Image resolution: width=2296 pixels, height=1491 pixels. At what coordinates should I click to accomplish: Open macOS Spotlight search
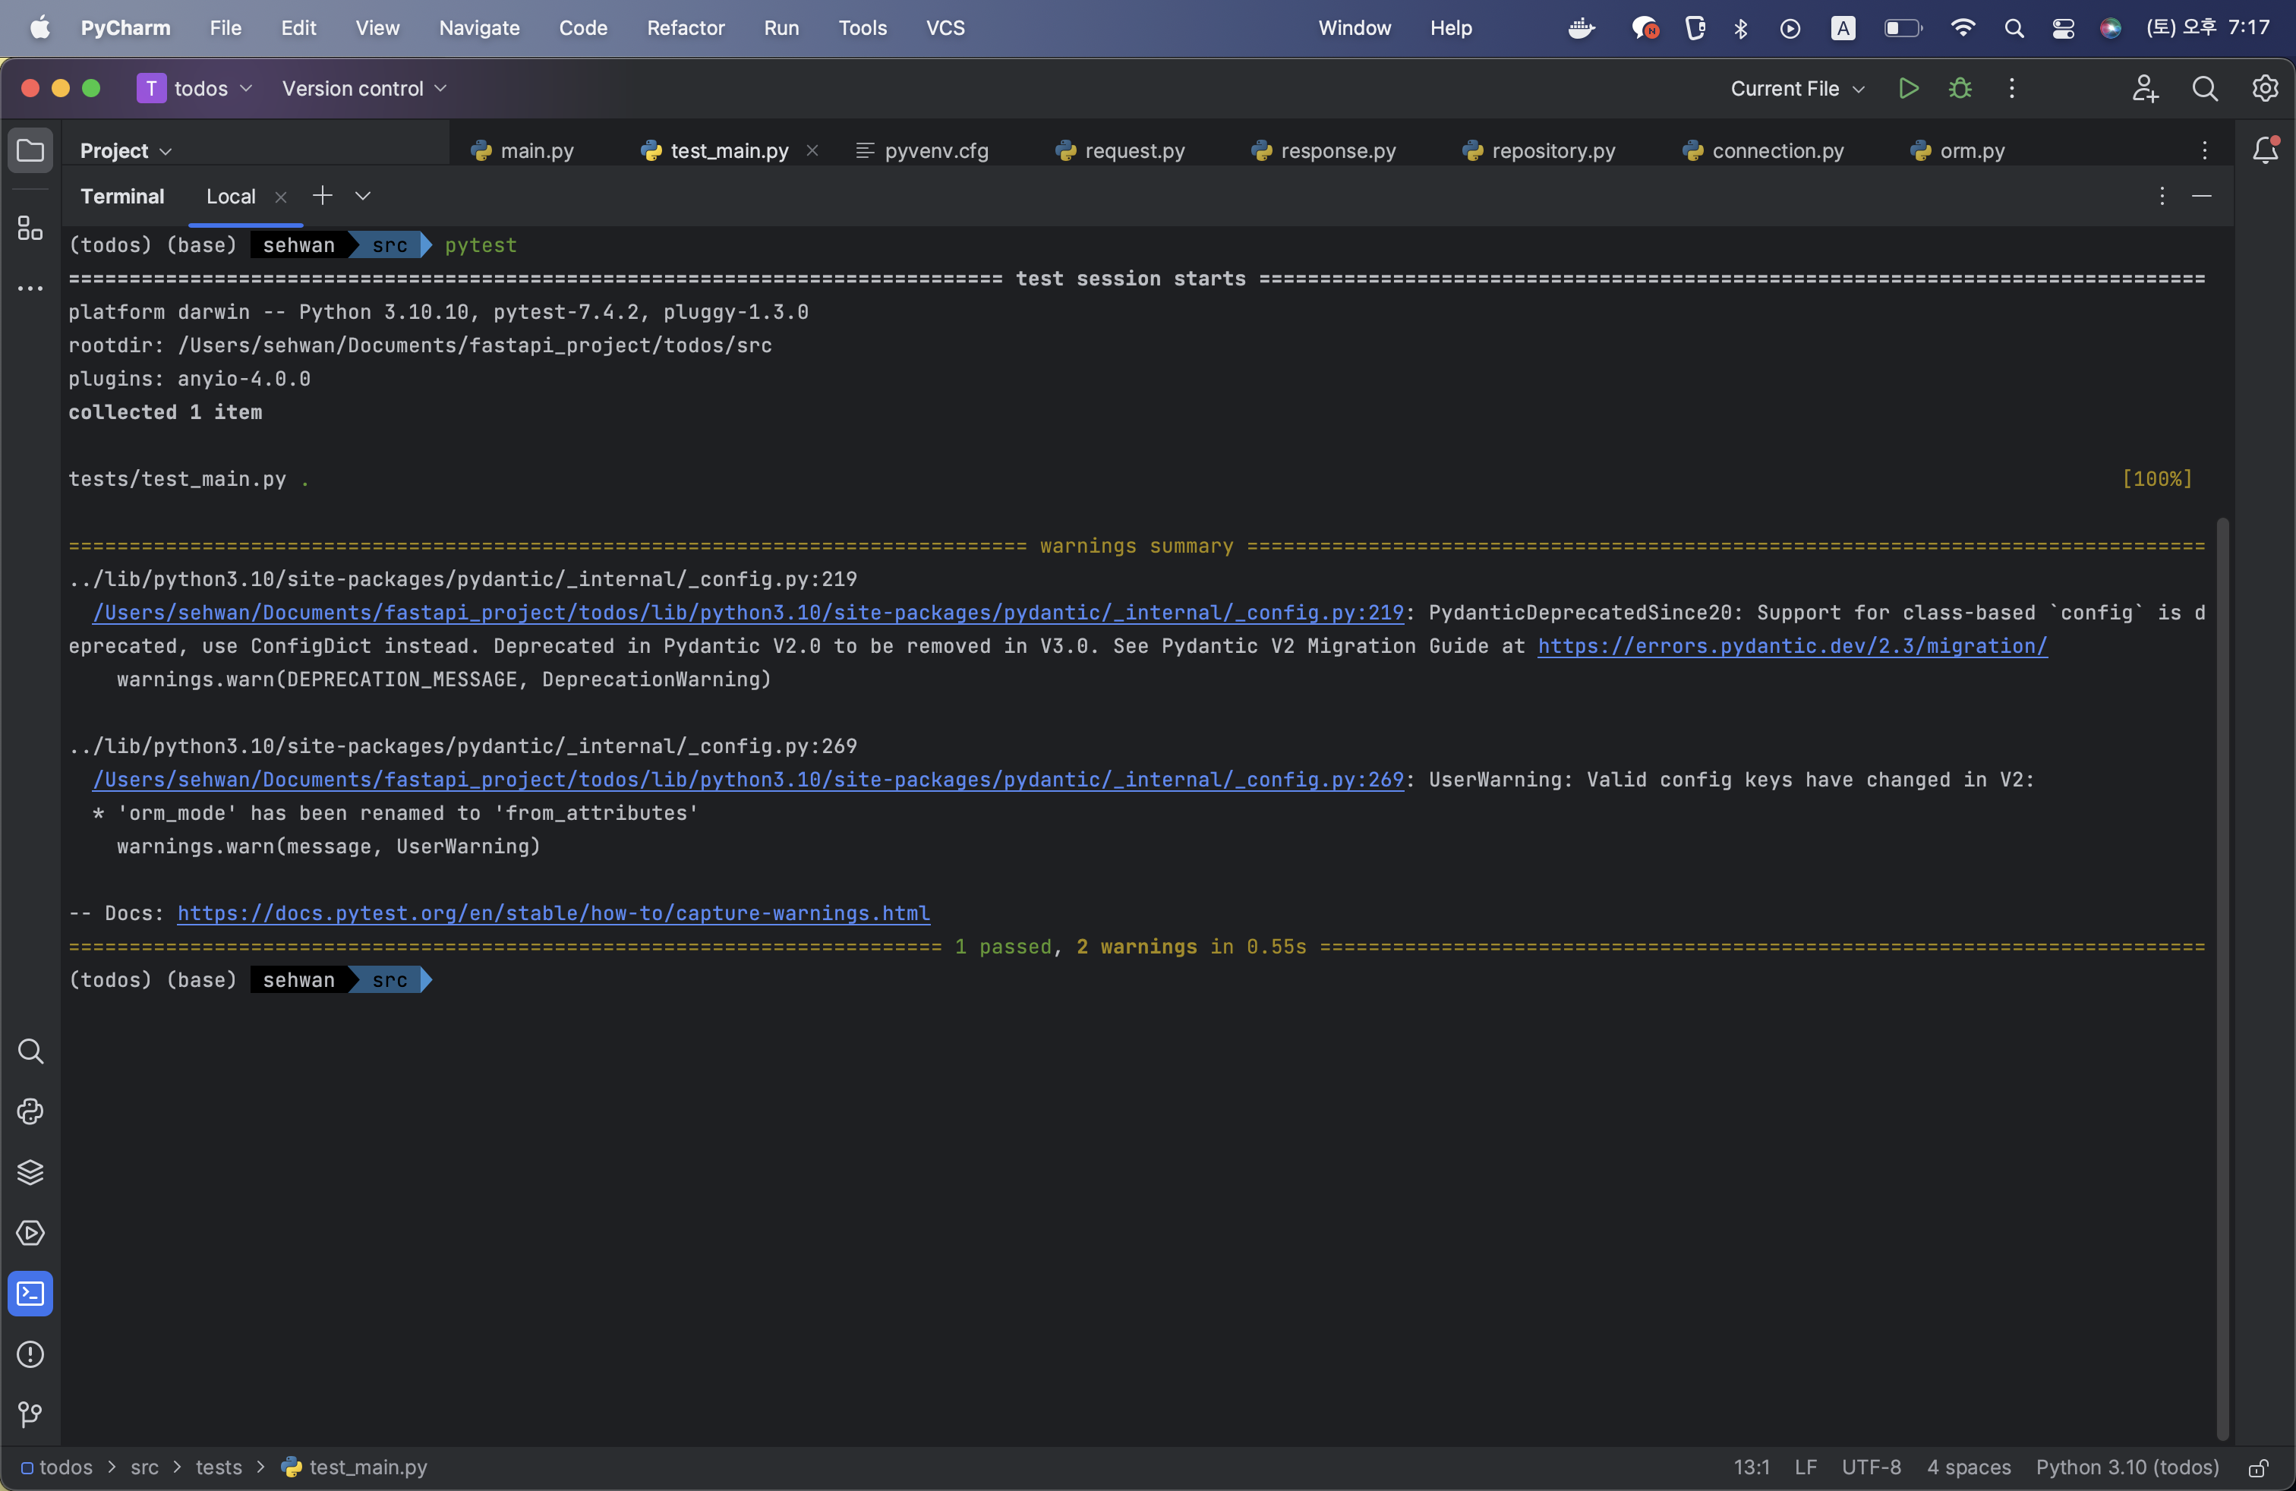(2014, 28)
